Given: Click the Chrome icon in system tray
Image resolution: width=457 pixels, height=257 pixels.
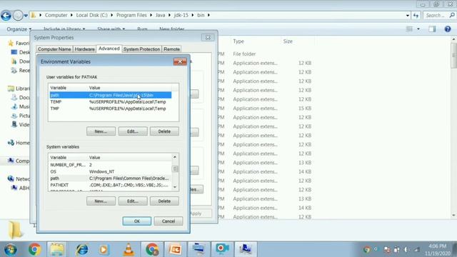Looking at the screenshot, I should (367, 250).
